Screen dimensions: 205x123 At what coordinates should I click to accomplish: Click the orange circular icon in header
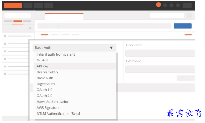coord(158,5)
